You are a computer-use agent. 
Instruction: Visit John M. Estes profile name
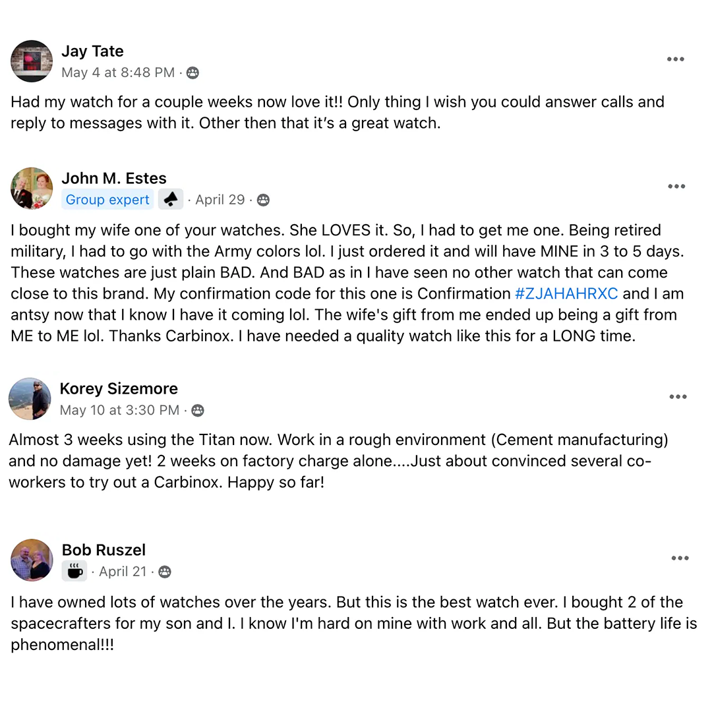click(x=114, y=178)
